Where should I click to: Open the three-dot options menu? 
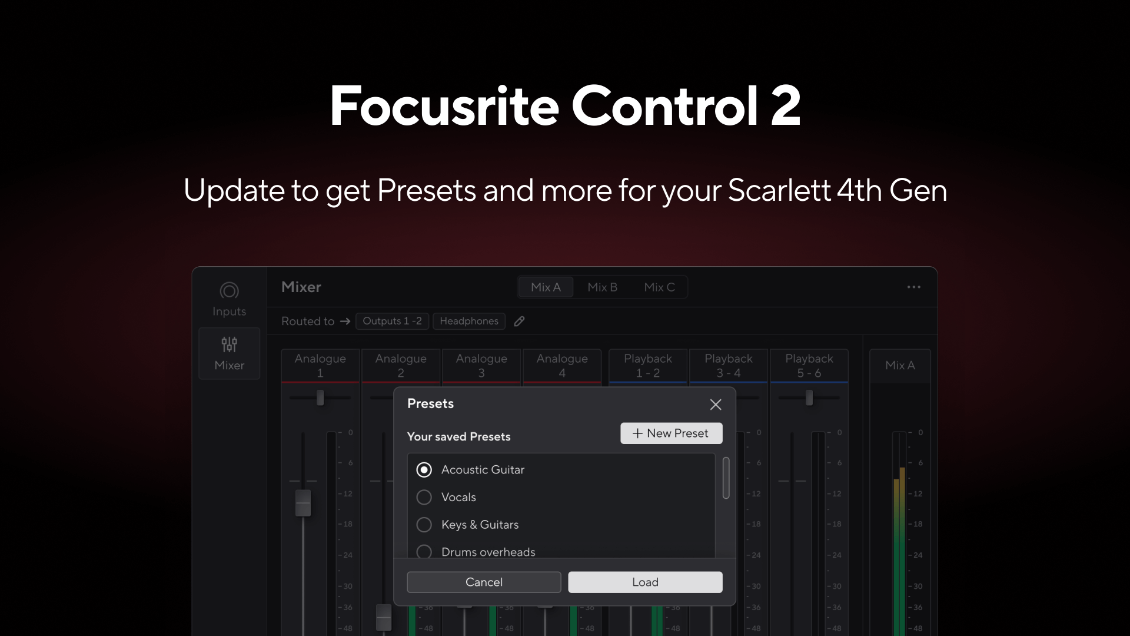[913, 287]
